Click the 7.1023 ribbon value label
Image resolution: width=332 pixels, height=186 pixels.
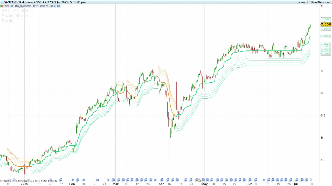click(326, 44)
